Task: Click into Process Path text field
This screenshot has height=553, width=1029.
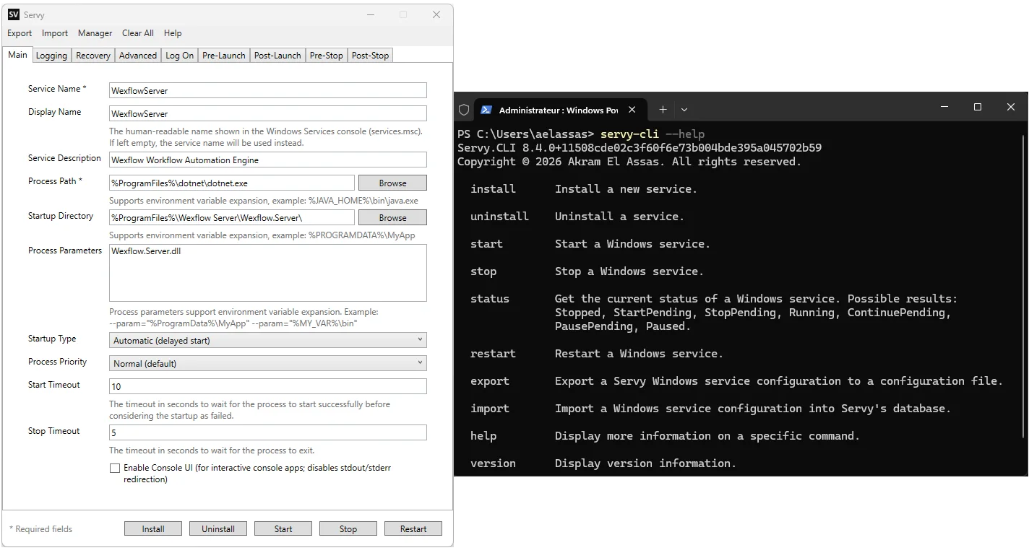Action: click(x=232, y=183)
